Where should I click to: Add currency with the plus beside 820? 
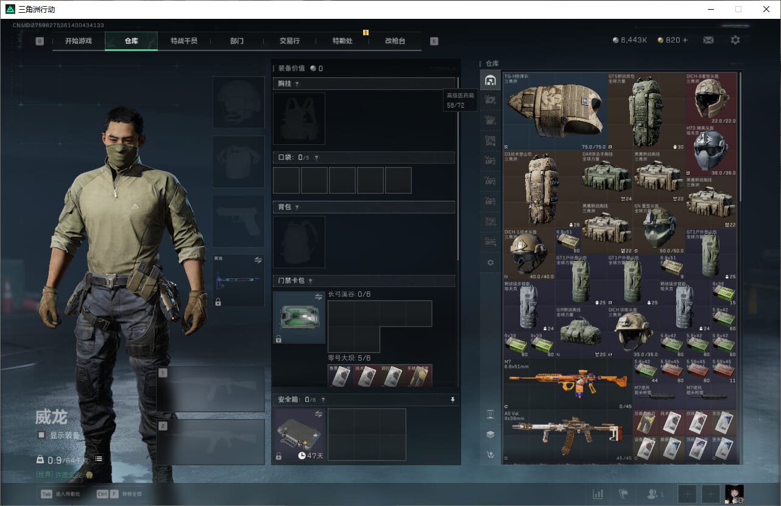685,40
